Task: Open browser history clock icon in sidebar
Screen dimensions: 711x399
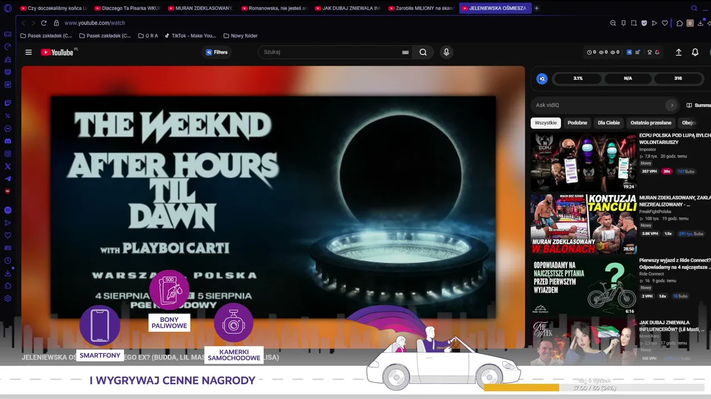Action: coord(8,260)
